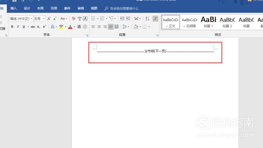This screenshot has width=263, height=148.
Task: Expand underline style dropdown arrow
Action: click(28, 27)
